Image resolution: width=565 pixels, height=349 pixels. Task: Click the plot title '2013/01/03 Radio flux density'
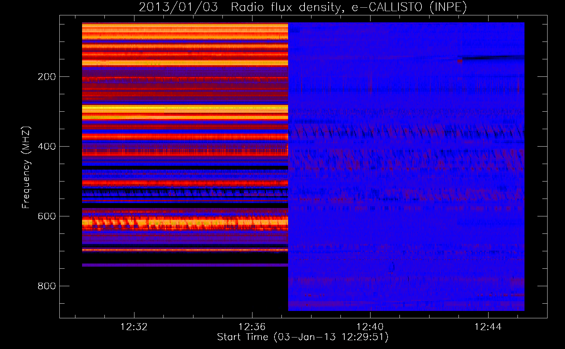click(303, 7)
